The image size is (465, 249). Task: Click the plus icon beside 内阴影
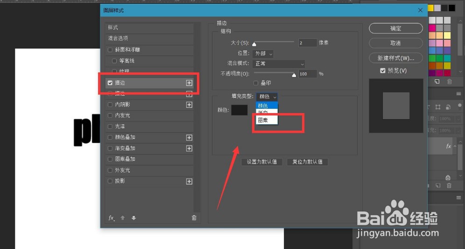pyautogui.click(x=189, y=105)
